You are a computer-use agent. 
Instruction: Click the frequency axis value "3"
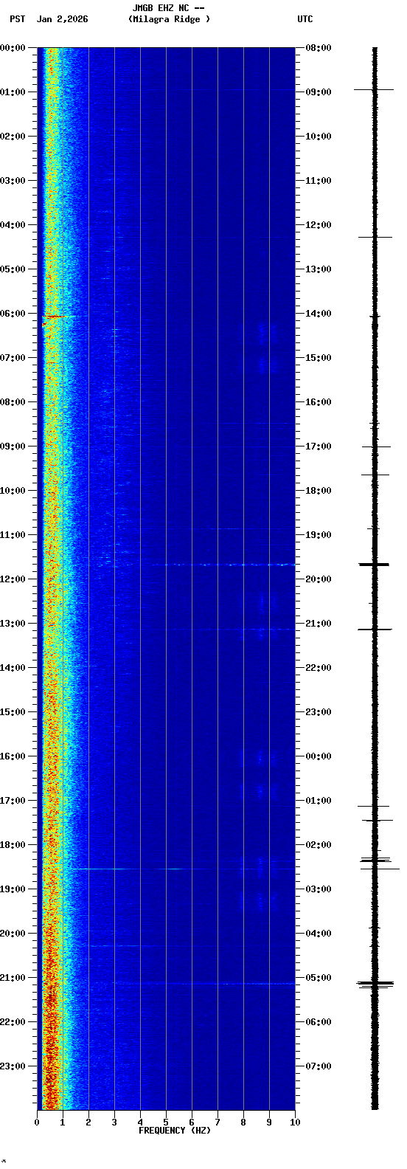coord(114,1123)
